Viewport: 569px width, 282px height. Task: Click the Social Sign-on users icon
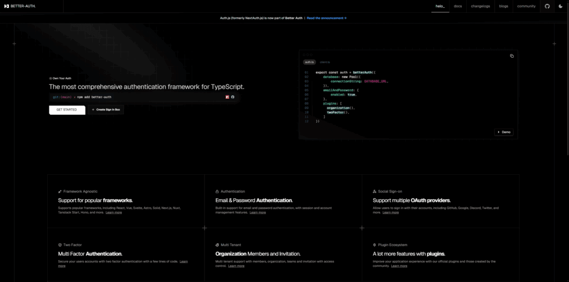point(375,192)
